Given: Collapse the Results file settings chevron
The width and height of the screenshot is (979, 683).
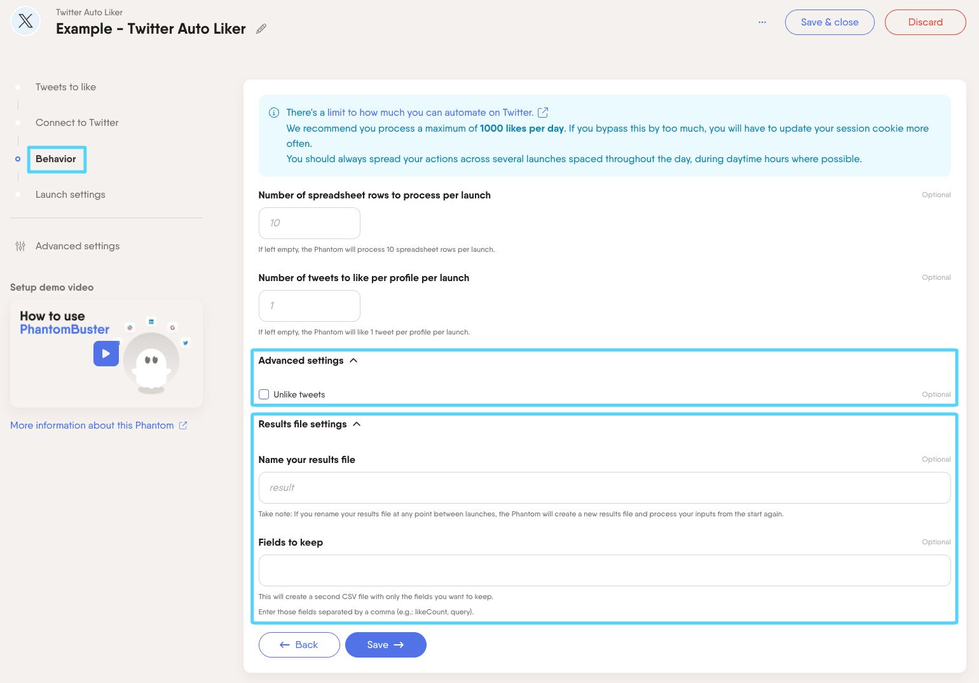Looking at the screenshot, I should point(357,424).
